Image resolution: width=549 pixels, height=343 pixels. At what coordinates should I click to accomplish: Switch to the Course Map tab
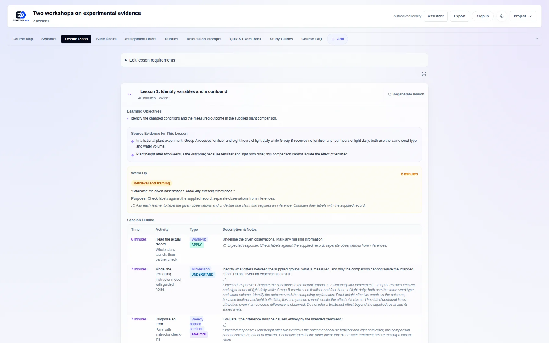(x=23, y=39)
